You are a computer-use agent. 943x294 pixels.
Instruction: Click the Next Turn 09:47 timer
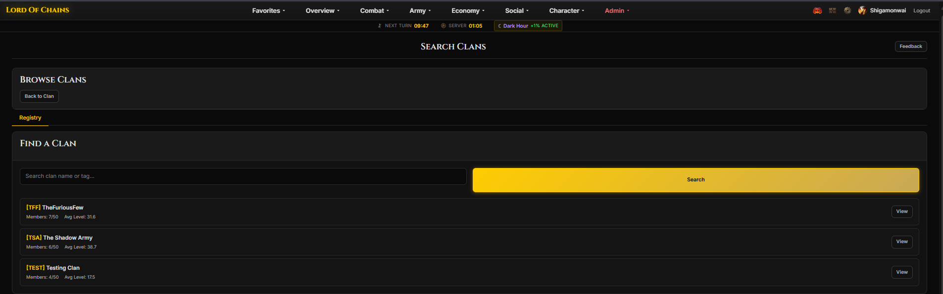(407, 26)
